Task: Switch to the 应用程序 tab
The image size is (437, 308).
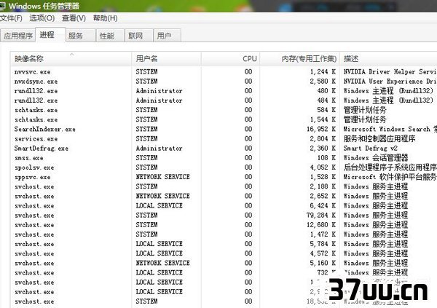Action: pos(18,36)
